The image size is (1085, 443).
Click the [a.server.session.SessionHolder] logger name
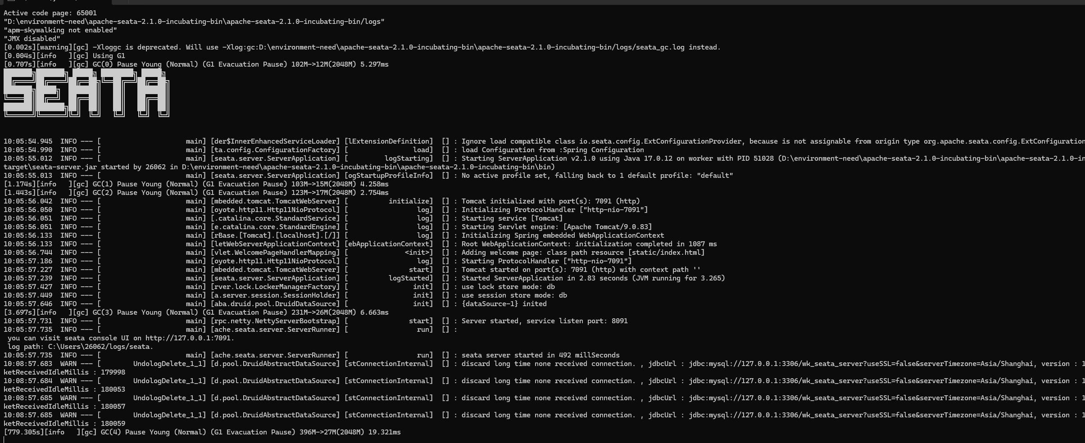coord(275,295)
